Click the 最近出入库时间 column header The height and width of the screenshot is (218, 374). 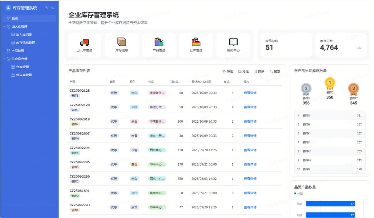[201, 82]
